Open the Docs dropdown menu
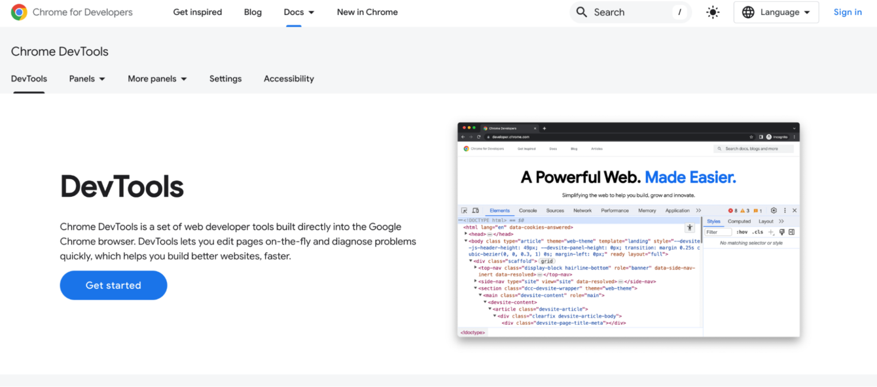Image resolution: width=877 pixels, height=387 pixels. tap(299, 12)
